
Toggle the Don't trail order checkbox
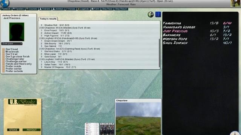(x=3, y=54)
